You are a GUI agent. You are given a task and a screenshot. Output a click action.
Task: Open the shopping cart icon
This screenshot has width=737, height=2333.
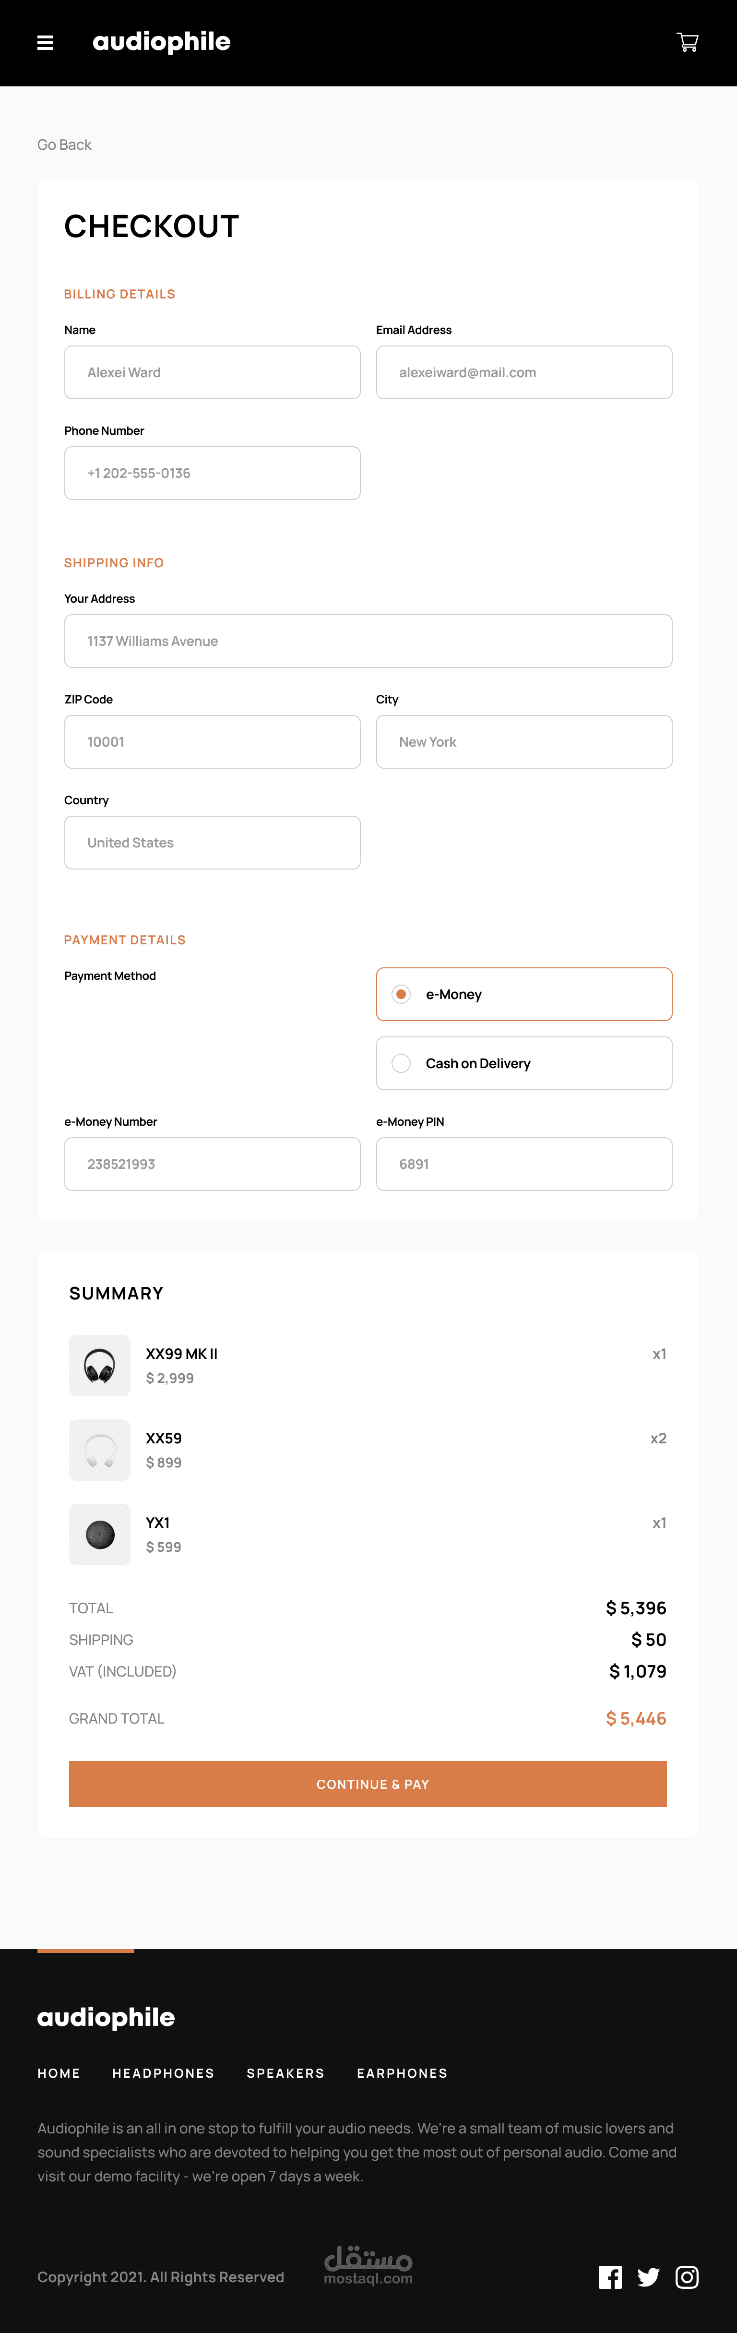pos(687,43)
